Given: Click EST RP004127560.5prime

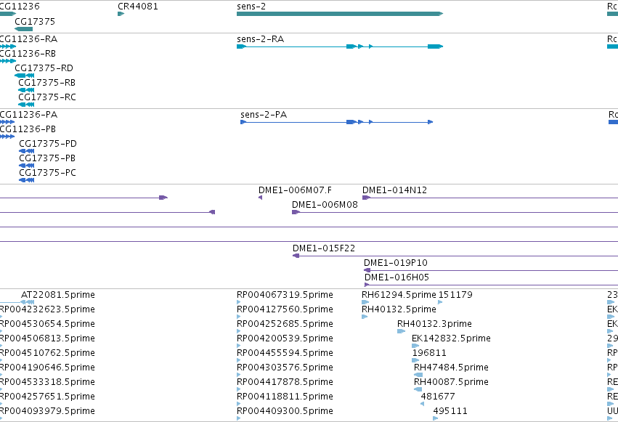Looking at the screenshot, I should click(x=285, y=309).
